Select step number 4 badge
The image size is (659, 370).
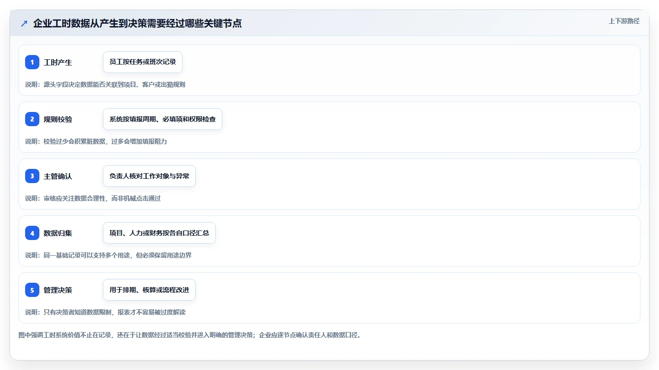(x=32, y=233)
